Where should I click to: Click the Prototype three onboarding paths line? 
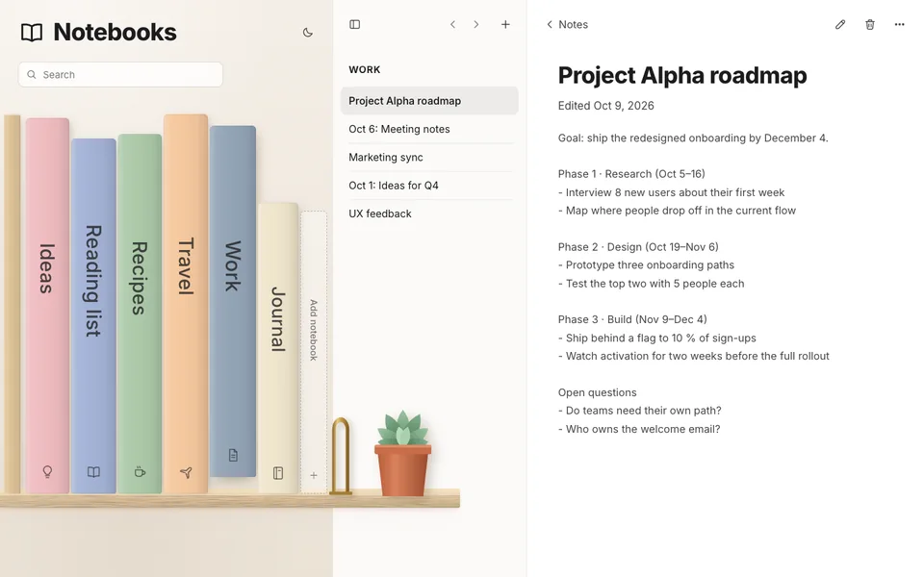646,265
